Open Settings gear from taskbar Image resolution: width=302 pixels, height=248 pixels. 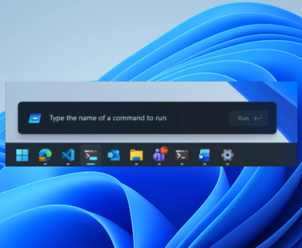click(228, 155)
